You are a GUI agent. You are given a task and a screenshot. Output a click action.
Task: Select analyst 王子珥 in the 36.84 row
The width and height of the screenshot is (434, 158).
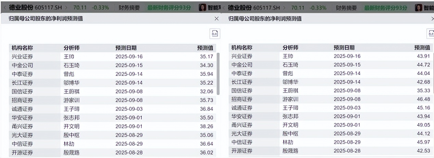pos(72,109)
